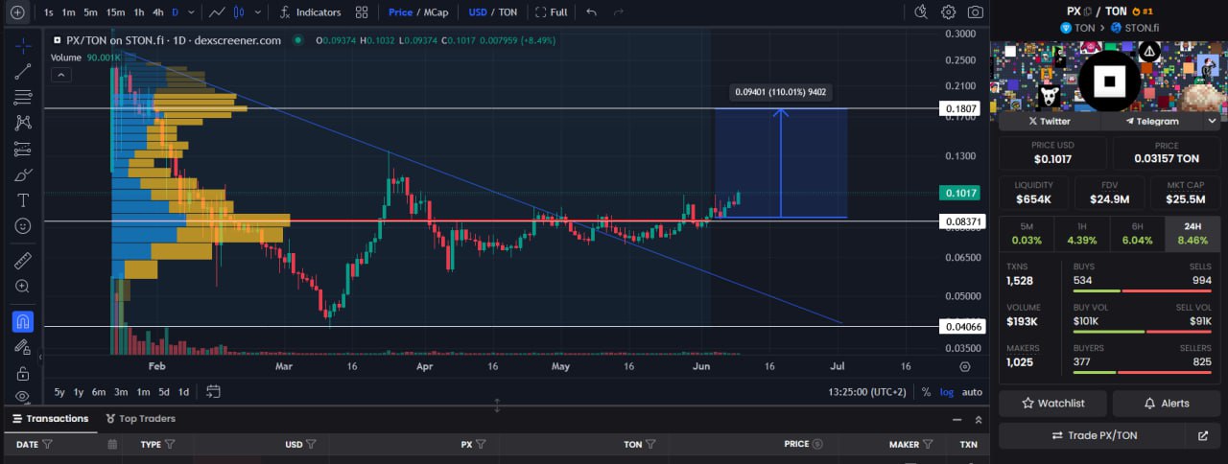Screen dimensions: 1228x464
Task: Enter Full screen chart mode
Action: 552,12
